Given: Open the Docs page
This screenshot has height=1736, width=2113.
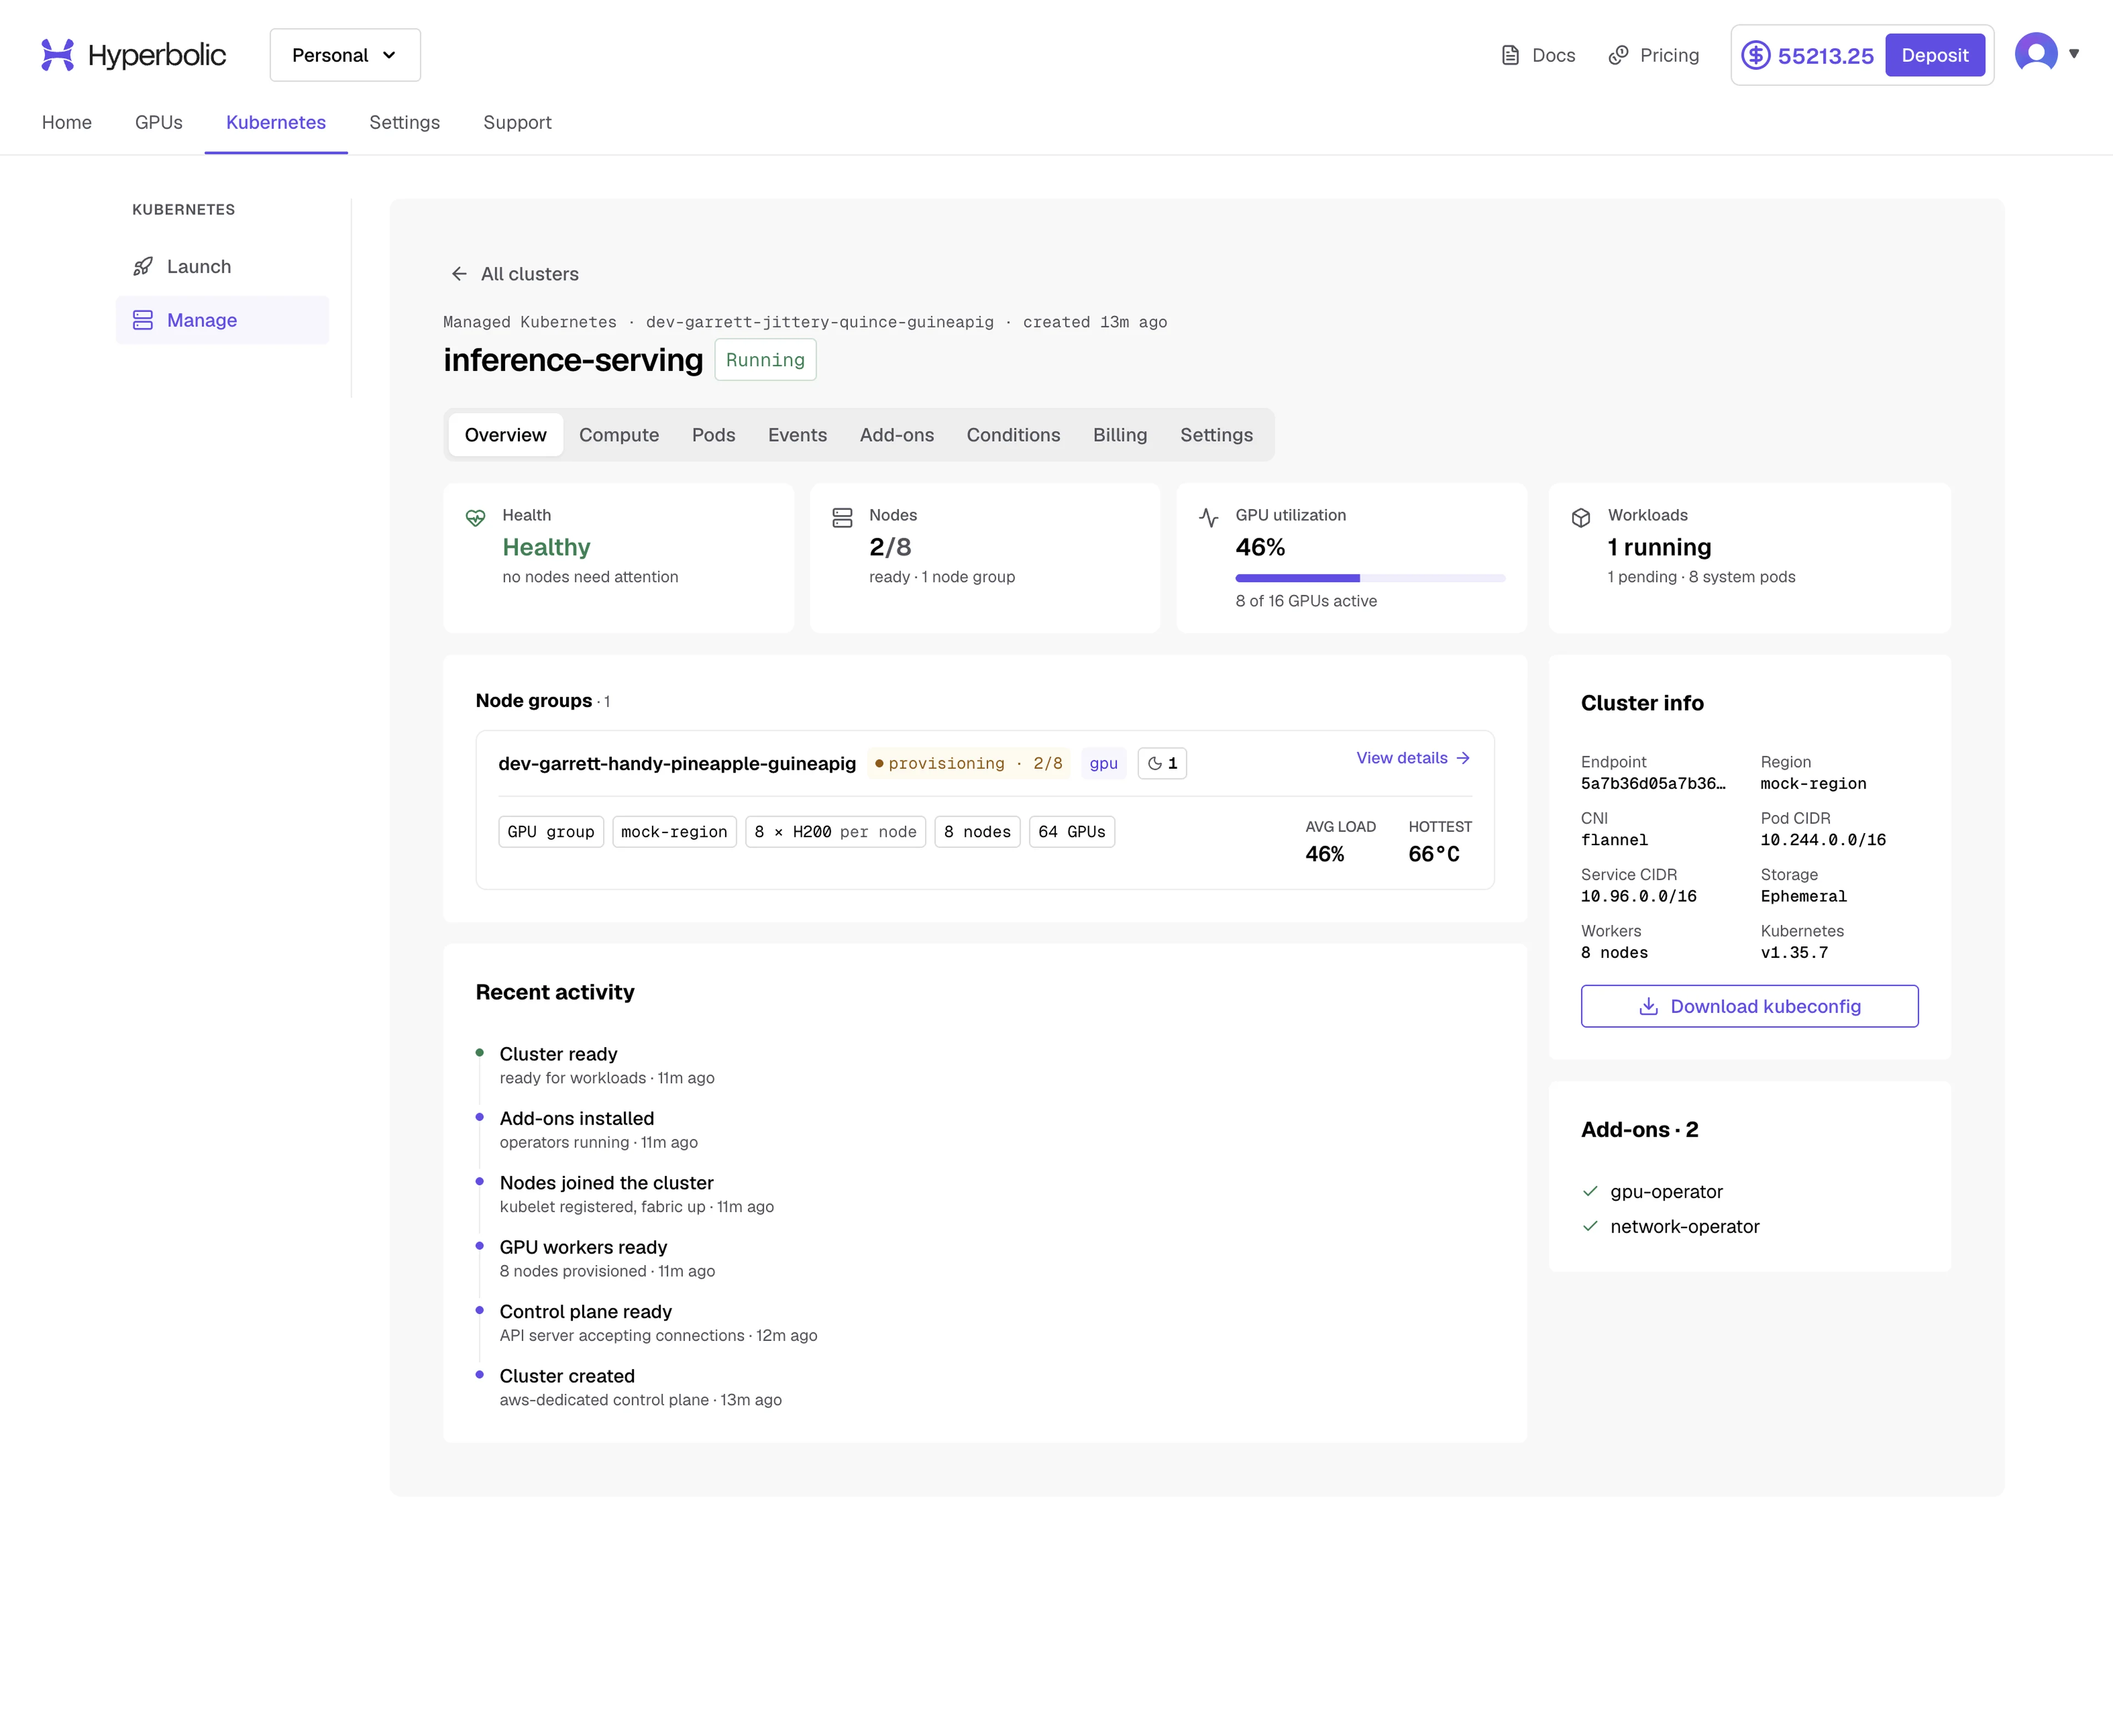Looking at the screenshot, I should [1538, 55].
